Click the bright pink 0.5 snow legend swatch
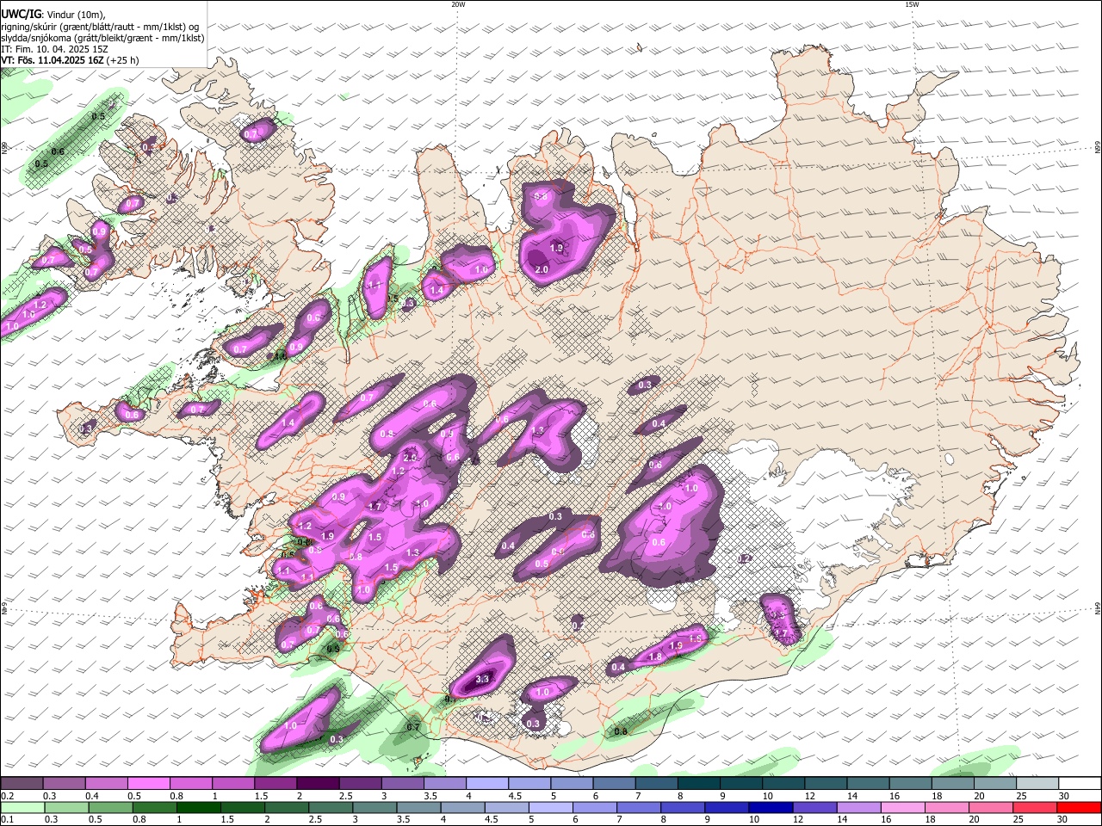The height and width of the screenshot is (826, 1102). click(x=148, y=783)
